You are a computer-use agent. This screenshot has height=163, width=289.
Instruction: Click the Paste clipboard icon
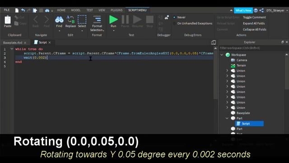tap(8, 19)
